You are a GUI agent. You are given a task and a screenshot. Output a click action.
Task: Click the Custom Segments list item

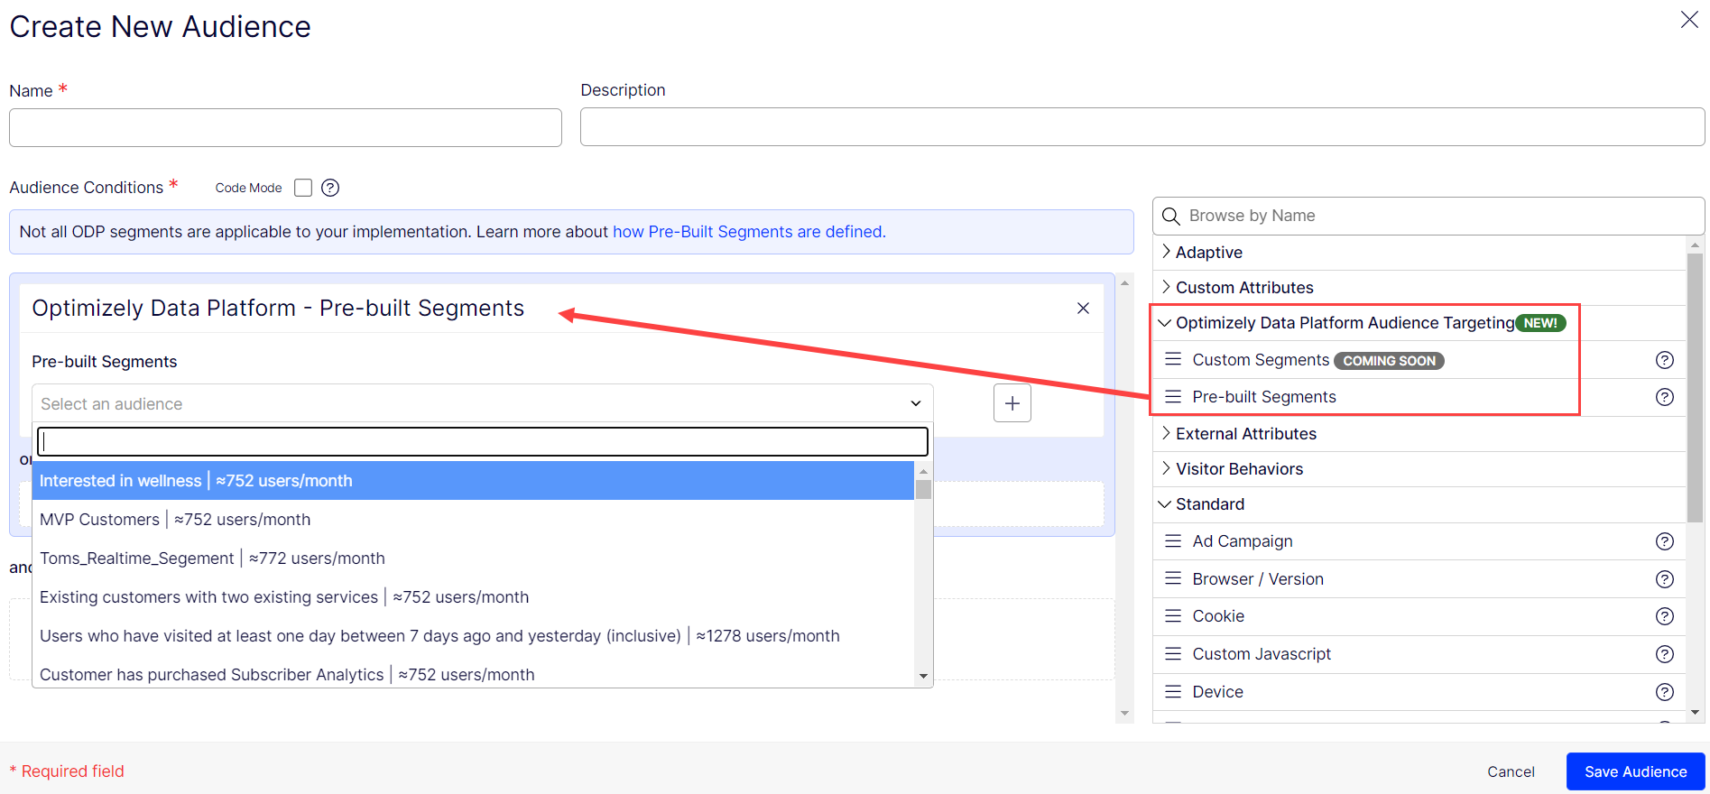(x=1419, y=360)
